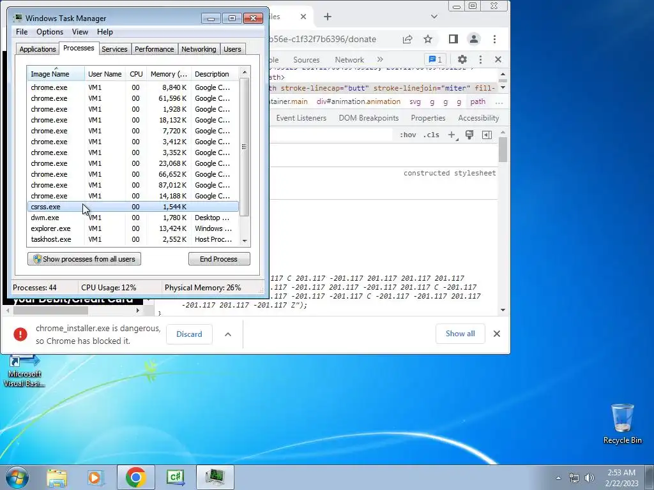Open DOM Breakpoints pane tab

tap(369, 118)
